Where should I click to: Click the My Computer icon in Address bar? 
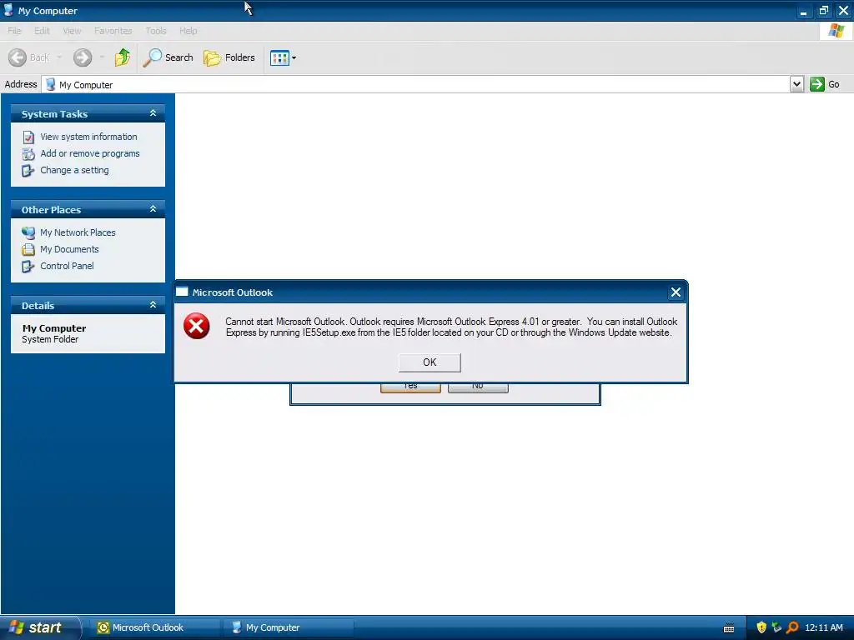[50, 84]
